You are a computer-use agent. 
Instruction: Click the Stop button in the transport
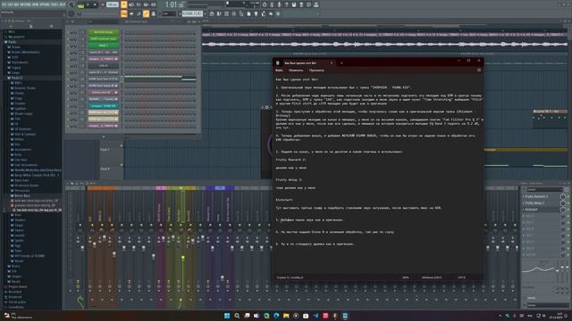pos(96,4)
